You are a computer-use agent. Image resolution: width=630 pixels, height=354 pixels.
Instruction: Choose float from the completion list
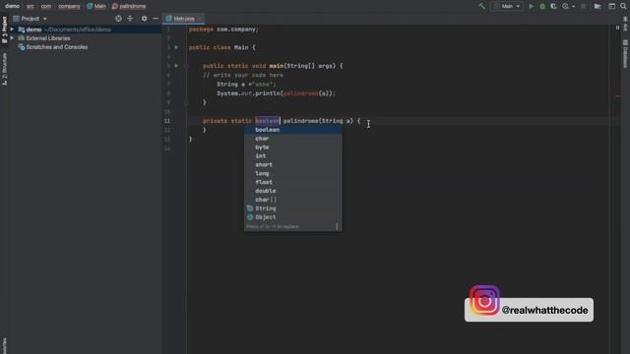pyautogui.click(x=293, y=182)
